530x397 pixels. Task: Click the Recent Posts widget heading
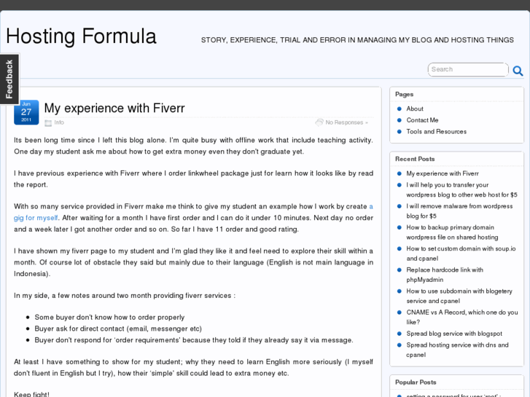(415, 159)
